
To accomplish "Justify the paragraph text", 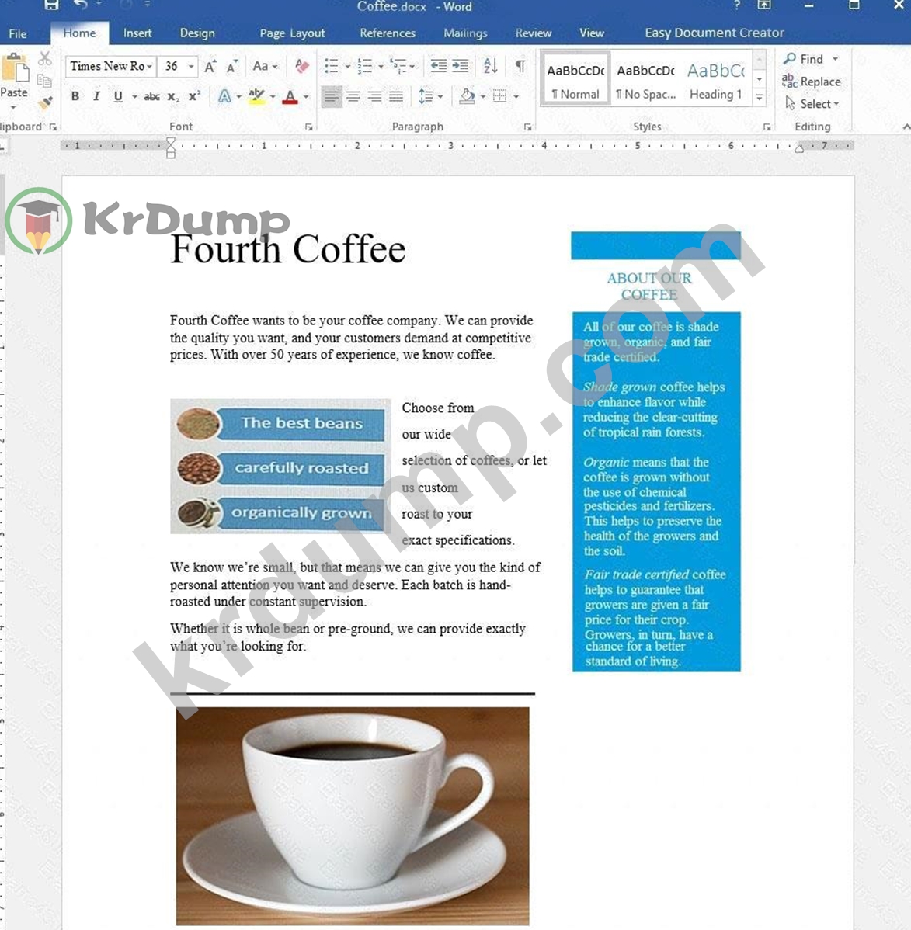I will click(396, 96).
